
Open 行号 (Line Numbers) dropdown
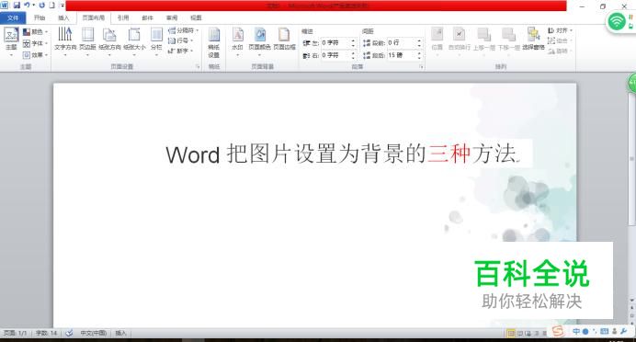[x=180, y=40]
